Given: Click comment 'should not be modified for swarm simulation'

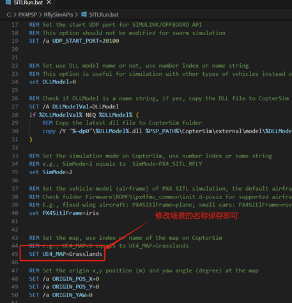Looking at the screenshot, I should click(154, 33).
